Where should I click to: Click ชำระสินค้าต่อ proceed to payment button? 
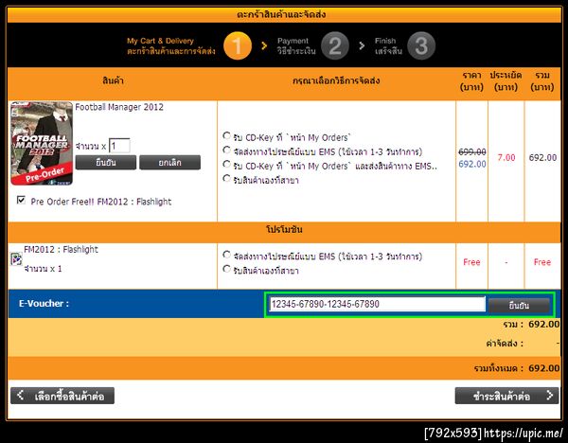(x=506, y=396)
